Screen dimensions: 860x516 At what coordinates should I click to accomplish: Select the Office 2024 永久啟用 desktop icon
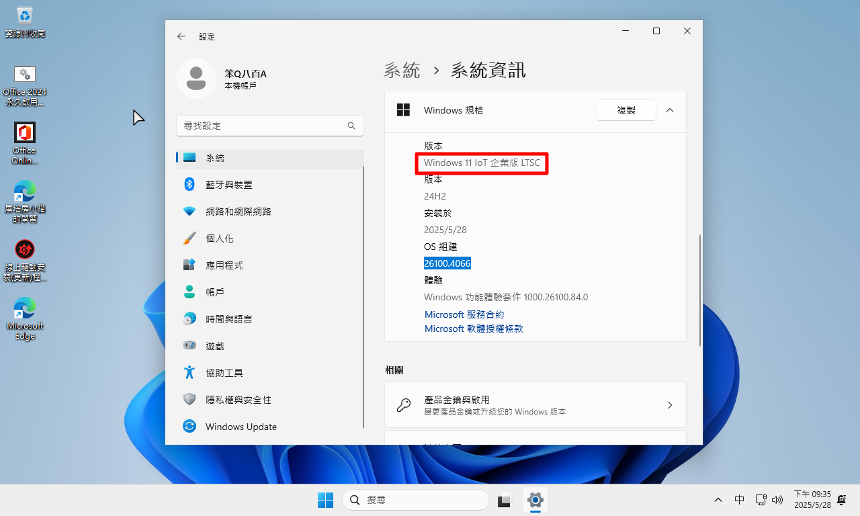(25, 85)
